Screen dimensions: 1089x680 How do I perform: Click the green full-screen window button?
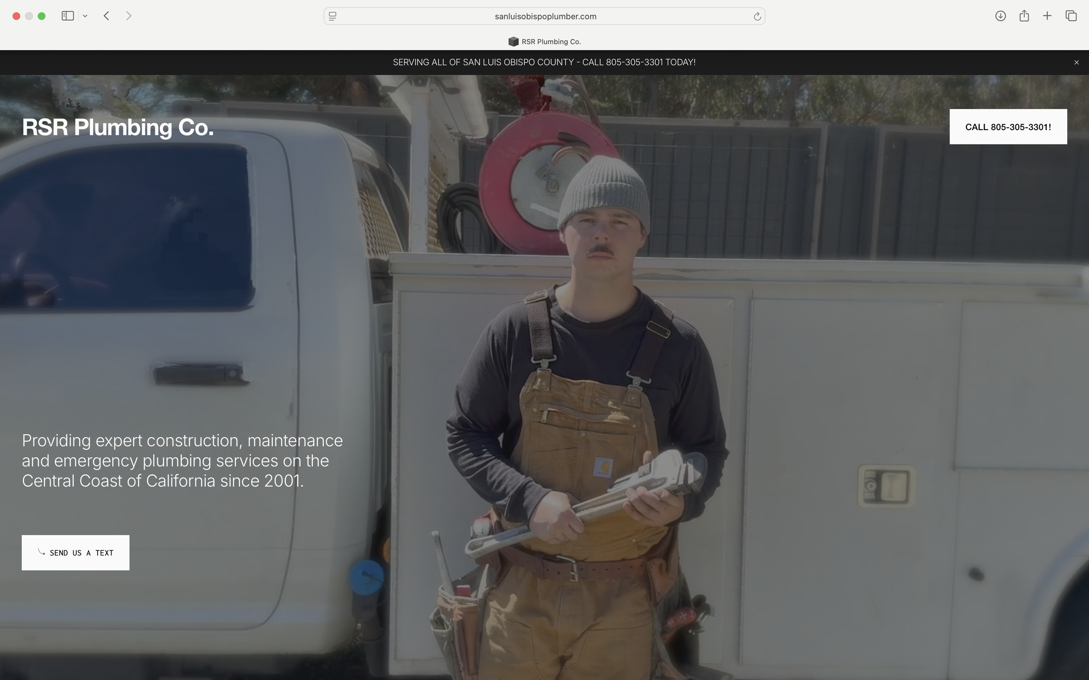(41, 16)
